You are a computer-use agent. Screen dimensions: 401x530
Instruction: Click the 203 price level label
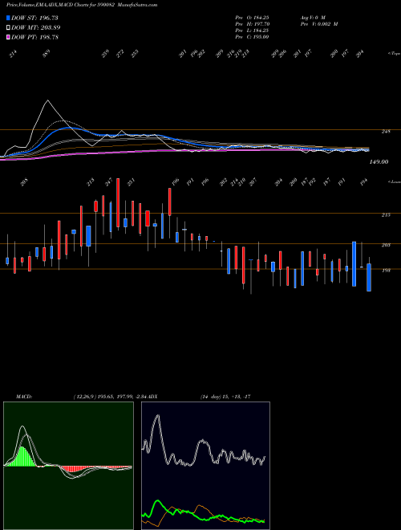point(386,245)
